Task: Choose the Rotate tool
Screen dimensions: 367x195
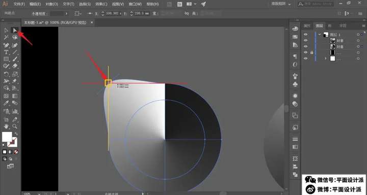Action: [x=6, y=75]
